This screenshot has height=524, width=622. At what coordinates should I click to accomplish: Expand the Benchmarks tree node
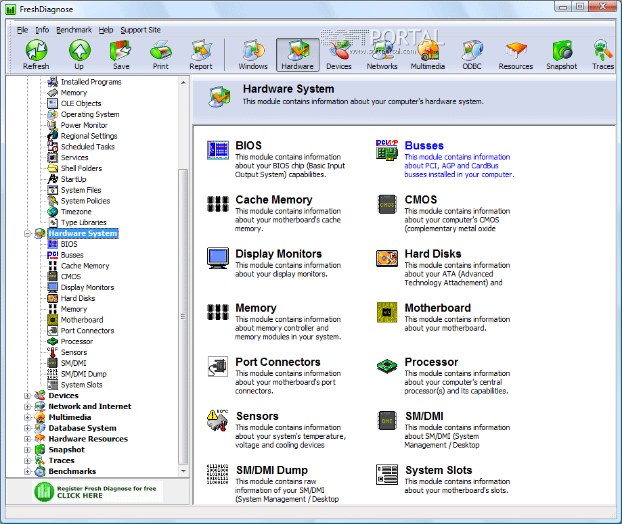(x=27, y=471)
